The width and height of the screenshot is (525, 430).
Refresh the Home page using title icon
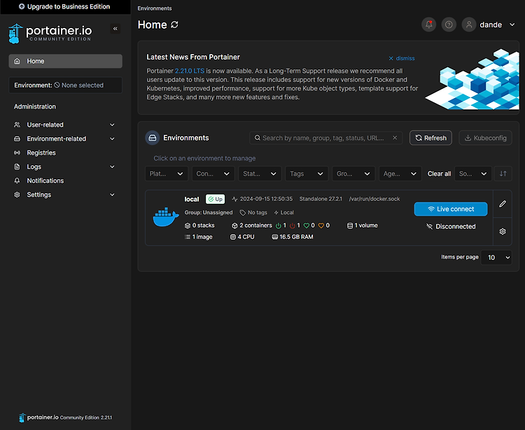174,25
